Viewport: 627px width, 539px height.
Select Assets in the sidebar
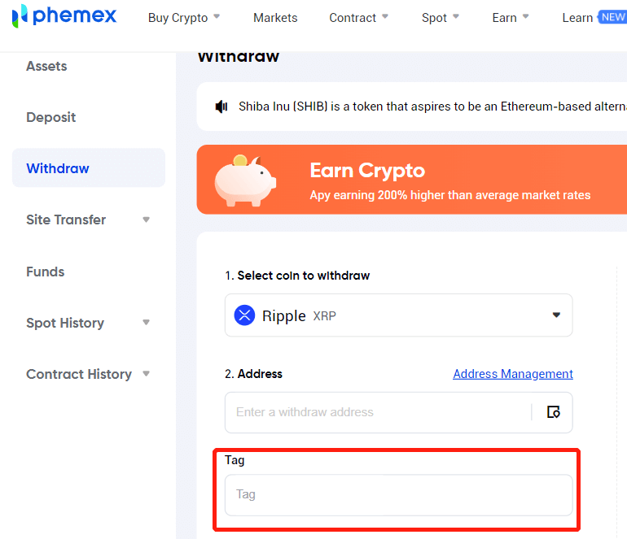[46, 66]
